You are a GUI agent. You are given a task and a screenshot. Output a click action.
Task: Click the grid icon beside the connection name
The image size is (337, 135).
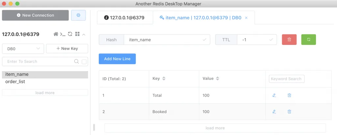pos(77,34)
